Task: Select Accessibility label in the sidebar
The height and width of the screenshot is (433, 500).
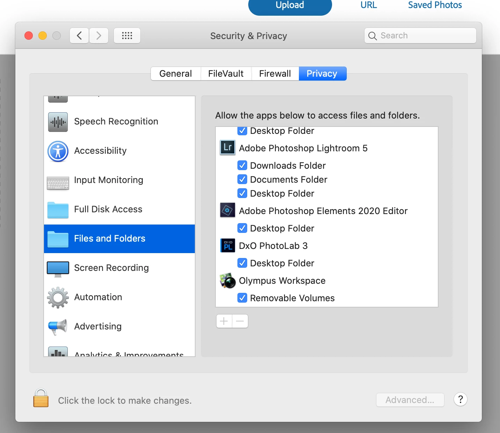Action: click(100, 151)
